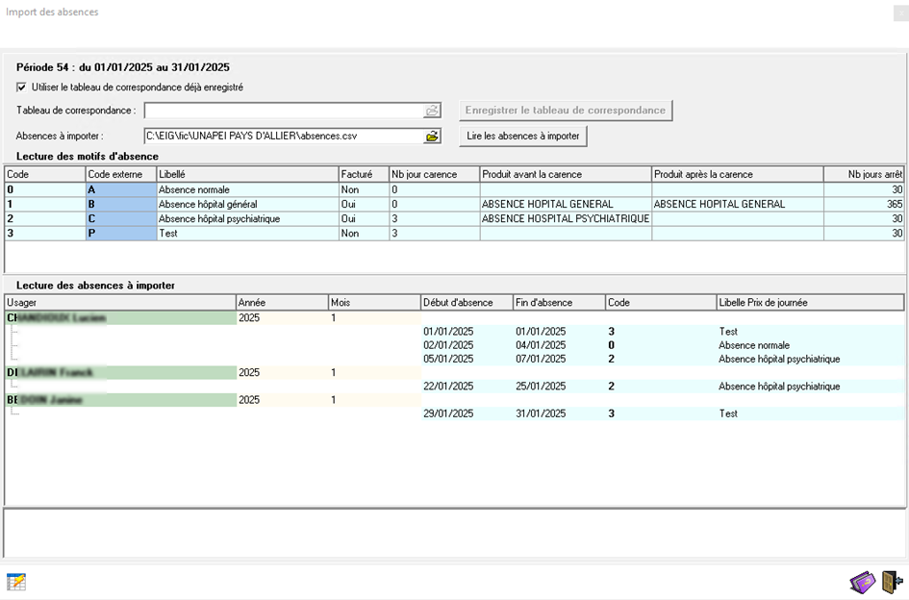The width and height of the screenshot is (909, 600).
Task: Select the usager row starting with 'DI'
Action: click(x=120, y=373)
